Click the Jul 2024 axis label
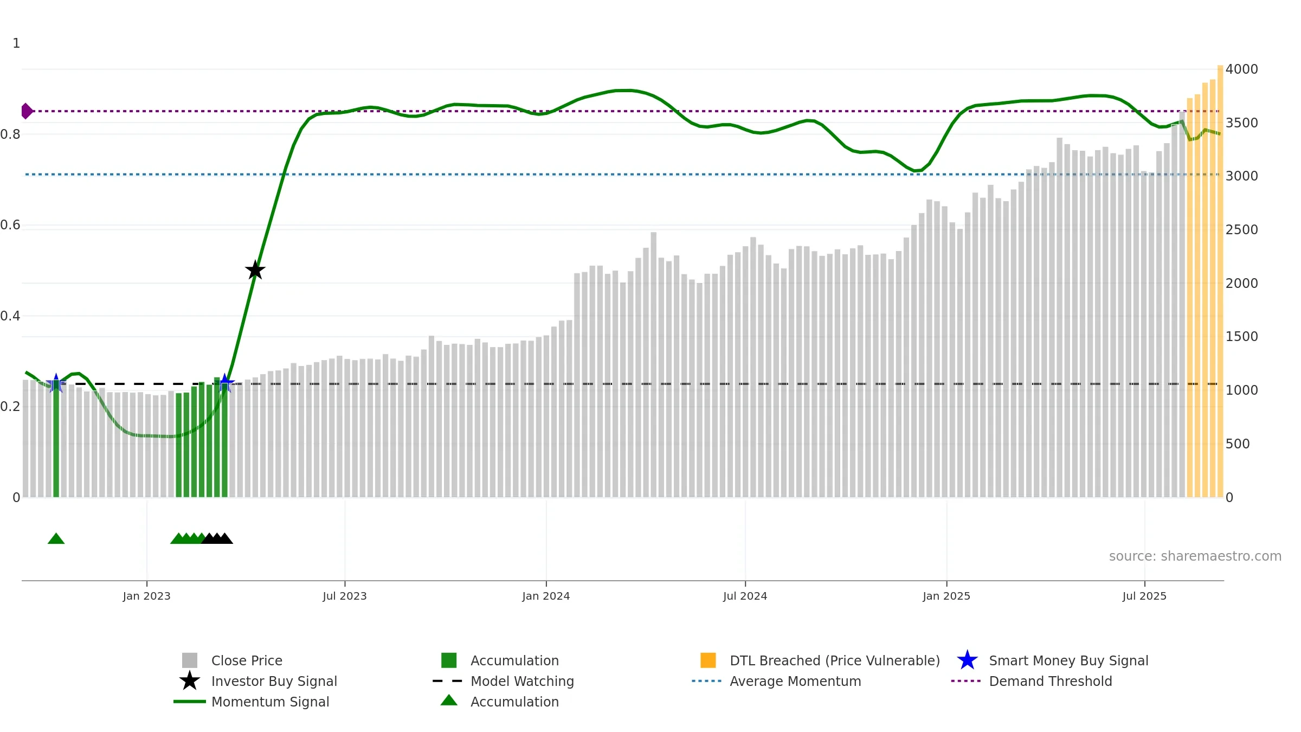1301x732 pixels. click(745, 596)
